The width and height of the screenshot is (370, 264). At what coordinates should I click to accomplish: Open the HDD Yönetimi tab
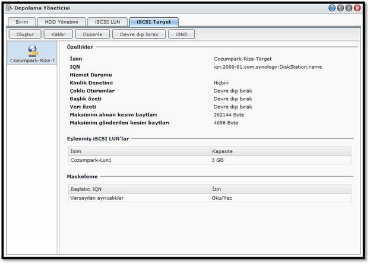[62, 22]
